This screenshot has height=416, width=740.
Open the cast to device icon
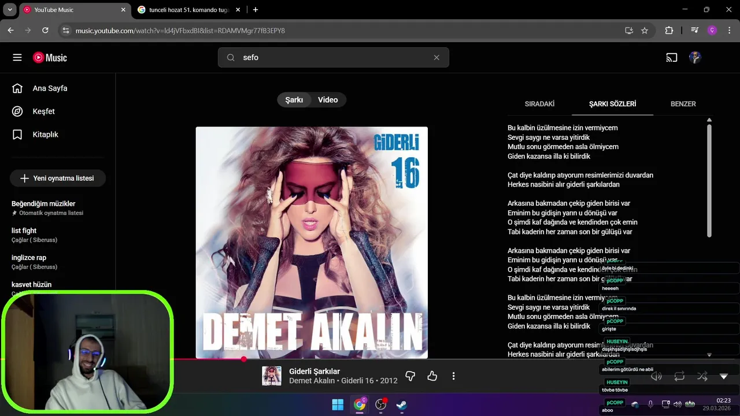tap(671, 58)
